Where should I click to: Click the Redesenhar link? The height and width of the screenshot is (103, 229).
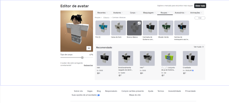tap(88, 65)
